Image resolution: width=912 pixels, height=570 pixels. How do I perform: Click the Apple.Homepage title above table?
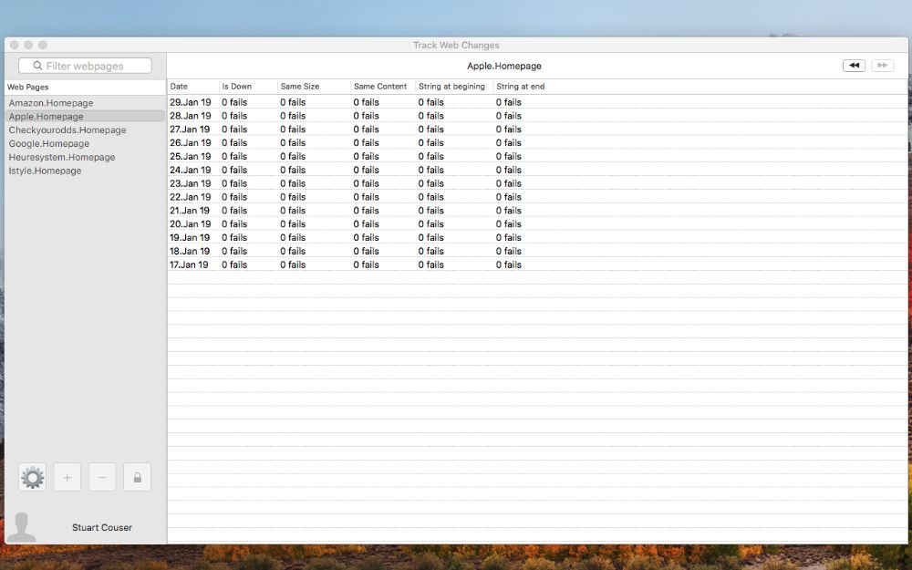[504, 66]
